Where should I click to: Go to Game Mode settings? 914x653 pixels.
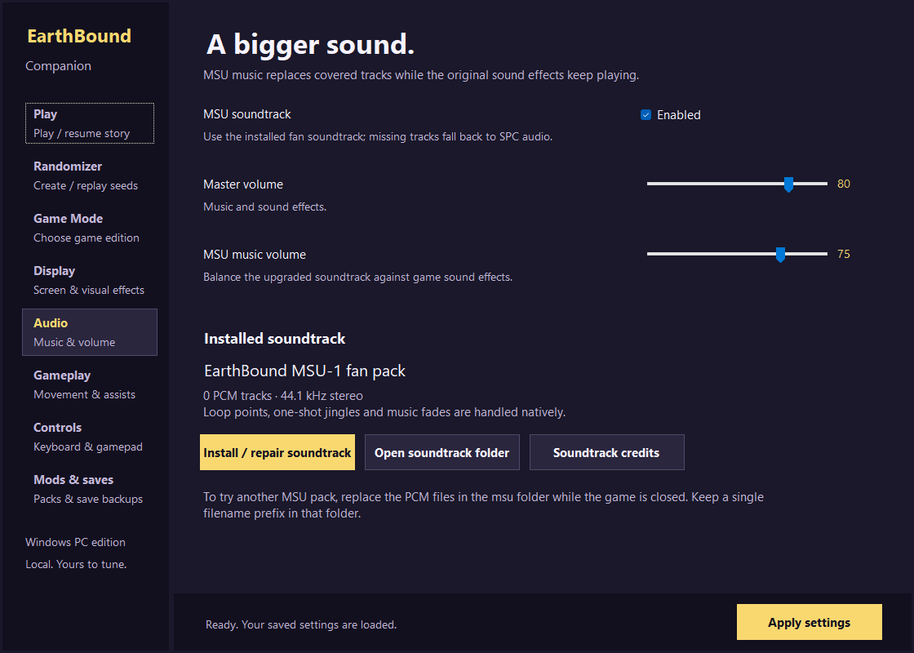point(90,228)
